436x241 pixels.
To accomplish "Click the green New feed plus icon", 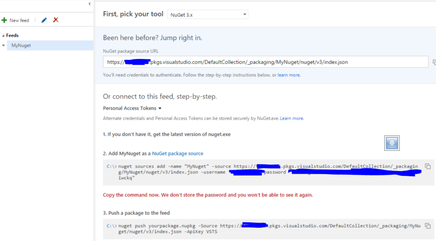I will 4,20.
